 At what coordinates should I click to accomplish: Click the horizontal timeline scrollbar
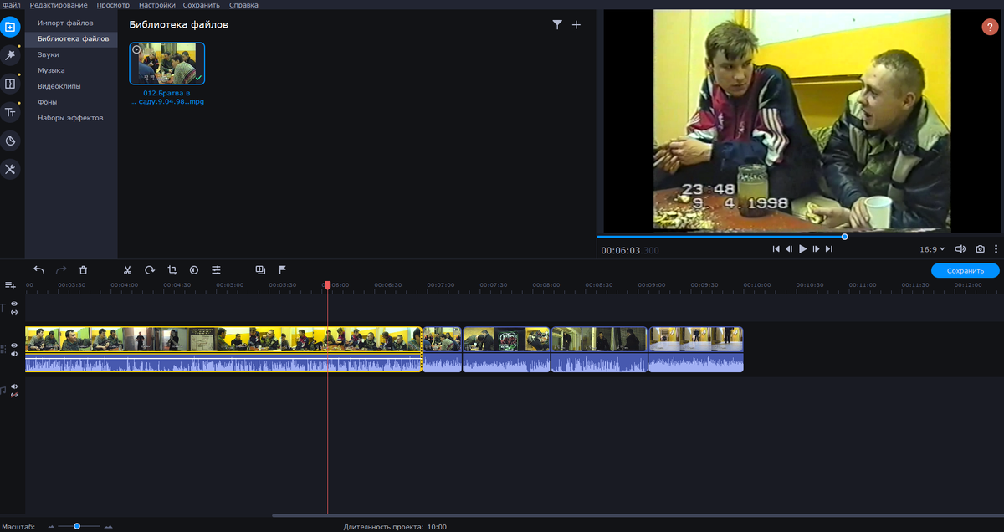pyautogui.click(x=636, y=516)
